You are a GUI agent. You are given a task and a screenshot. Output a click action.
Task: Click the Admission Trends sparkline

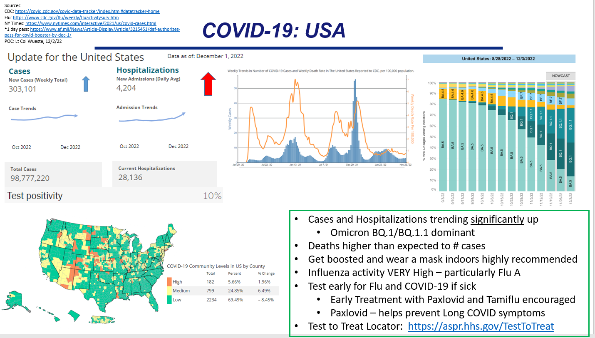pos(152,118)
